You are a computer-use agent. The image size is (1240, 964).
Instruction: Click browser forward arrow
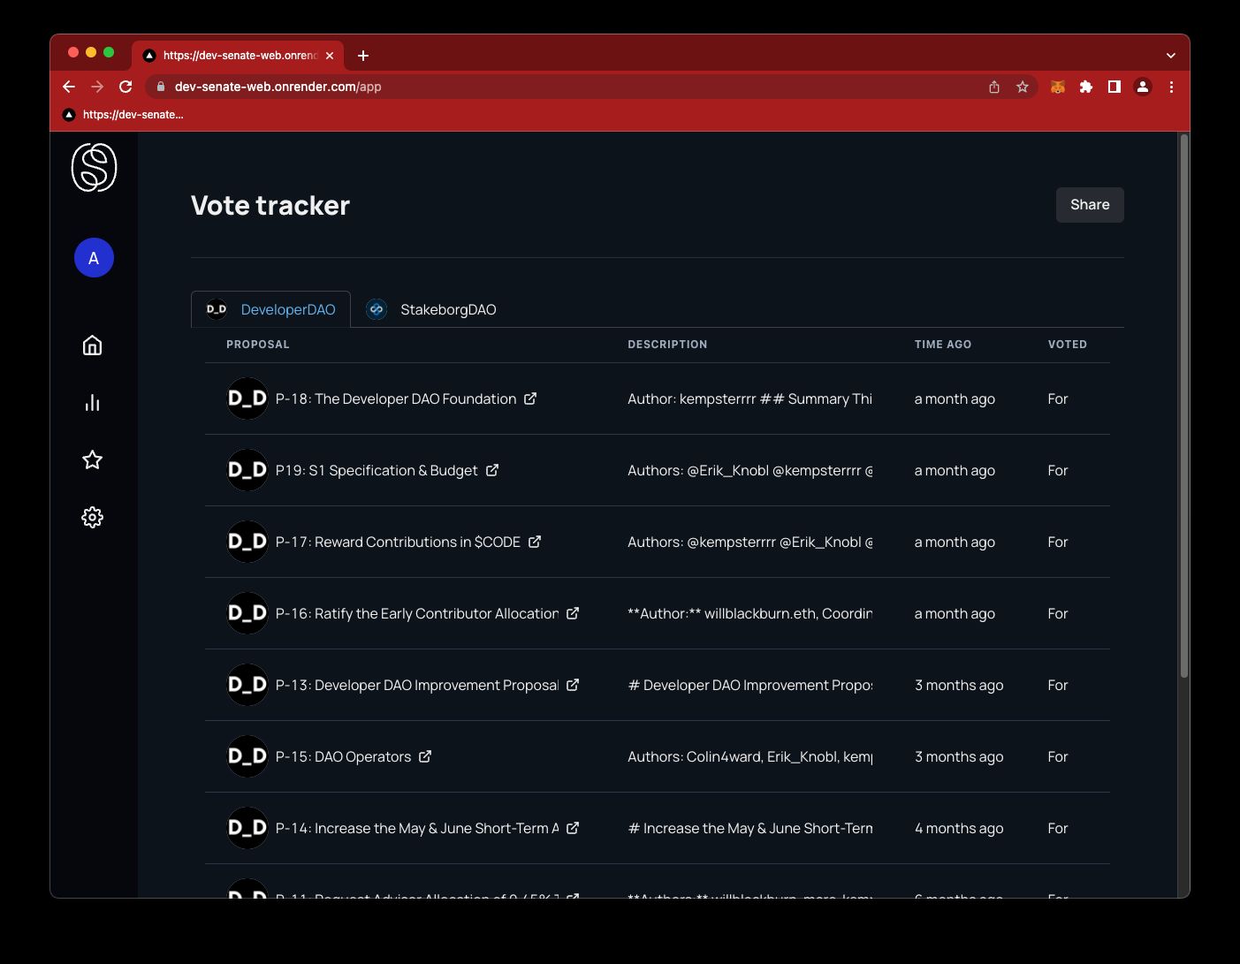pos(97,87)
